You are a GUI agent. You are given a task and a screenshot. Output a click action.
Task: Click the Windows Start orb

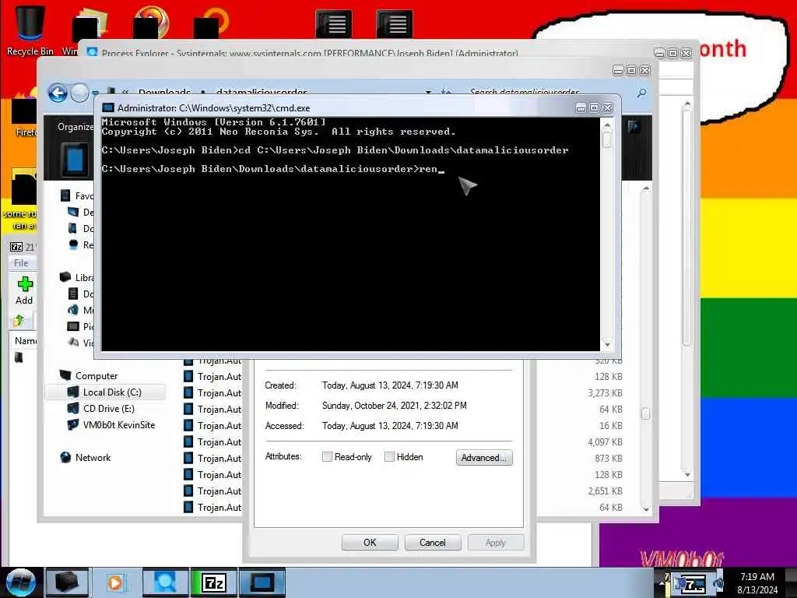[20, 582]
